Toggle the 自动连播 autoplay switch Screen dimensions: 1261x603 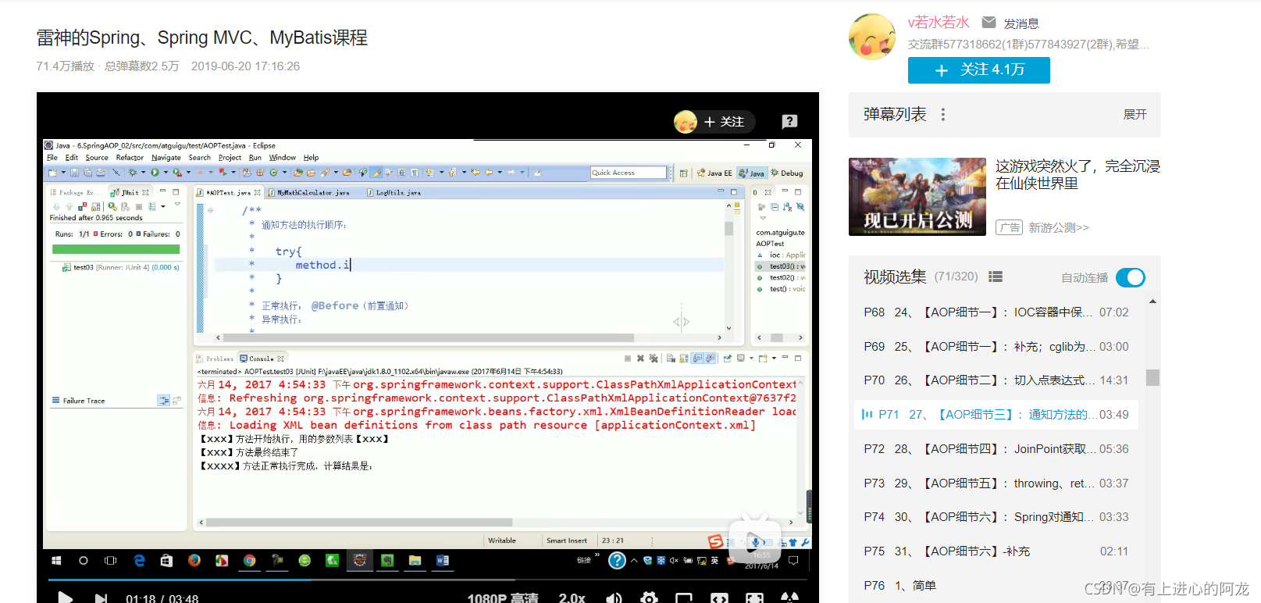1131,277
